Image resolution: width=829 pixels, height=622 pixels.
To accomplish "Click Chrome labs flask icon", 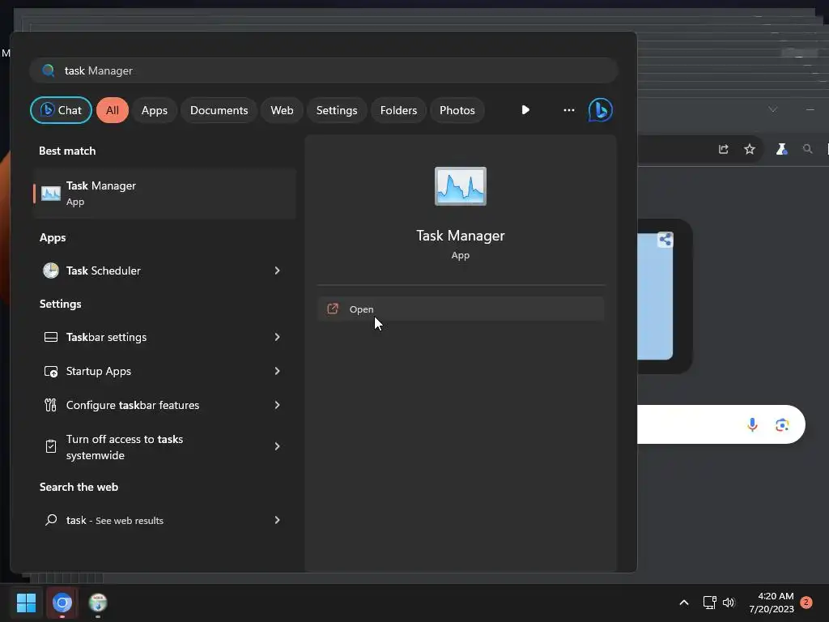I will pos(781,149).
